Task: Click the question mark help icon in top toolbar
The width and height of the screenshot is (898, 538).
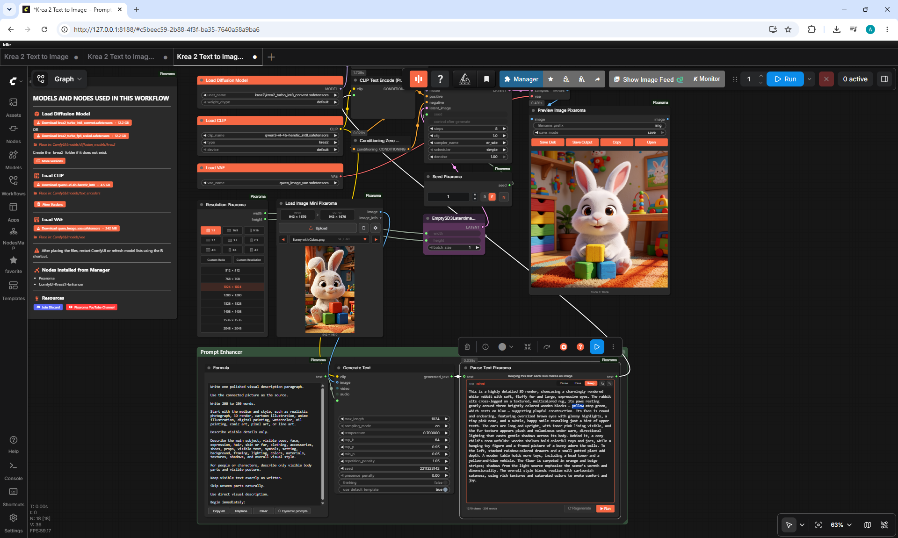Action: click(x=440, y=79)
